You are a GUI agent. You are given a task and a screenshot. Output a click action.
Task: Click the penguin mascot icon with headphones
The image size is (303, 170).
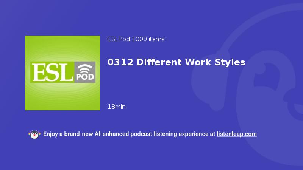point(34,134)
